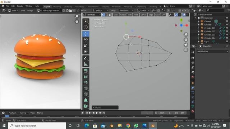Viewport: 230px width, 129px height.
Task: Enable vertex select mode
Action: pyautogui.click(x=103, y=15)
